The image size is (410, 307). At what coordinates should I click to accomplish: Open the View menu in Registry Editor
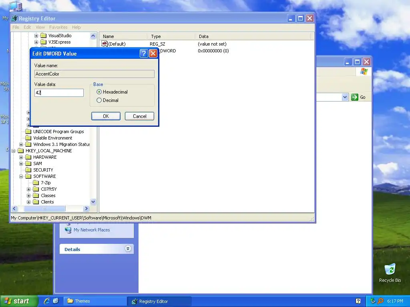coord(40,27)
